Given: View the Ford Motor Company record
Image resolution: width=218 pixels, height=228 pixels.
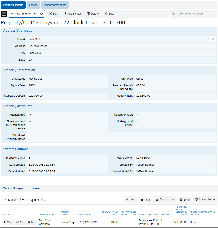Looking at the screenshot, I should pos(8,222).
